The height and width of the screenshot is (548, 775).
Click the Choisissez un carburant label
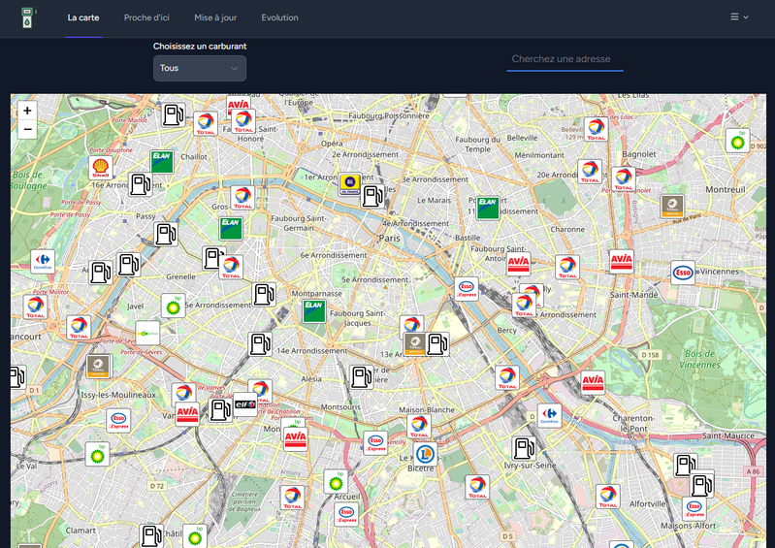click(200, 47)
